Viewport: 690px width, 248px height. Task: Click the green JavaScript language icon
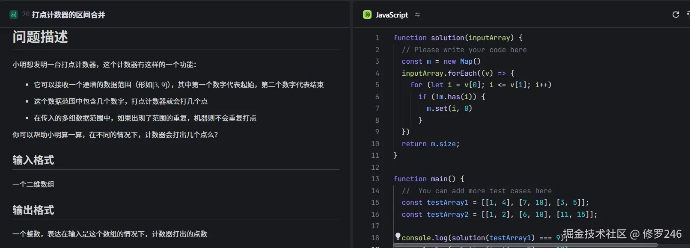pos(367,15)
